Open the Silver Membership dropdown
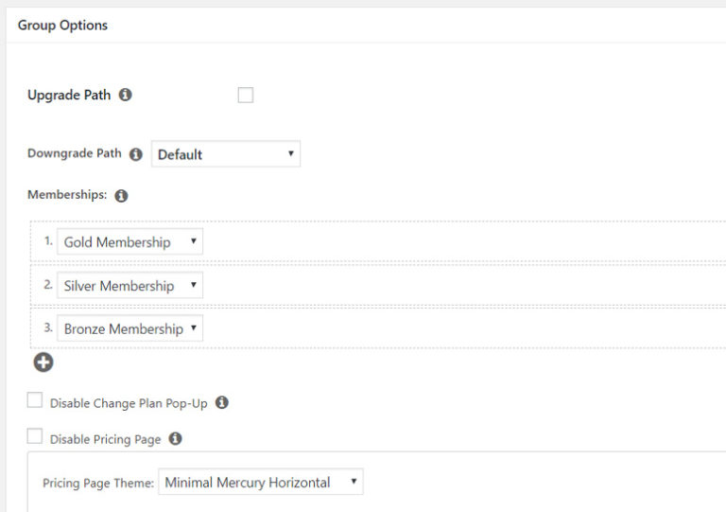The height and width of the screenshot is (512, 726). pyautogui.click(x=130, y=286)
